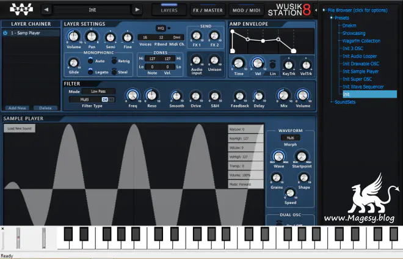Screen dimensions: 403x259
Task: Click the layer Volume knob
Action: [73, 37]
